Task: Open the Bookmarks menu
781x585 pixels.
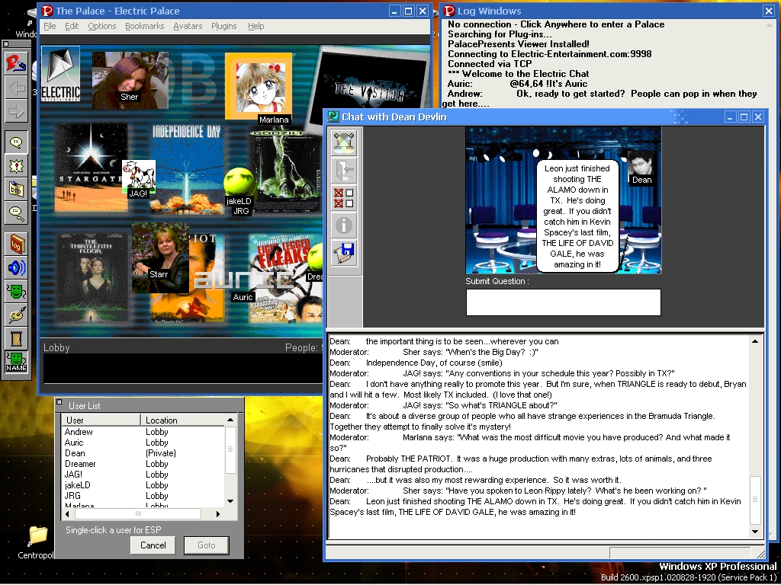Action: [x=144, y=26]
